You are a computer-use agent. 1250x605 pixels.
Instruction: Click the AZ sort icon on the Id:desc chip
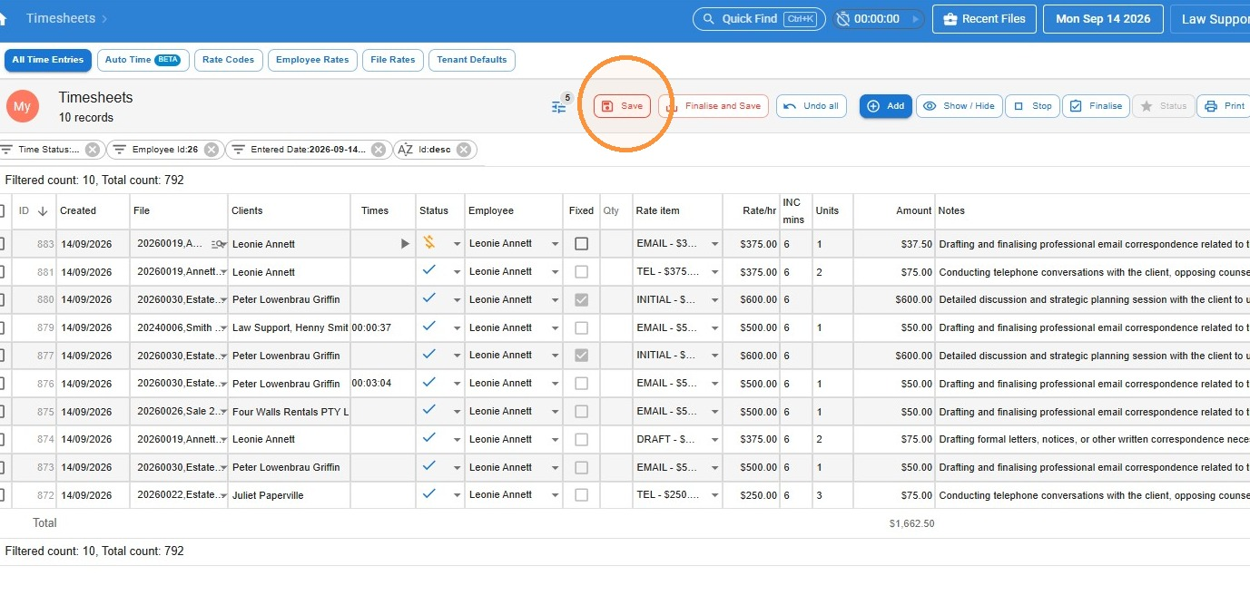pyautogui.click(x=406, y=150)
